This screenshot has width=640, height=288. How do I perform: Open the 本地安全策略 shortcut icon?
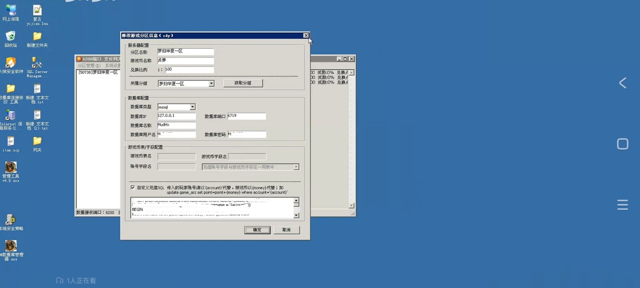point(11,220)
